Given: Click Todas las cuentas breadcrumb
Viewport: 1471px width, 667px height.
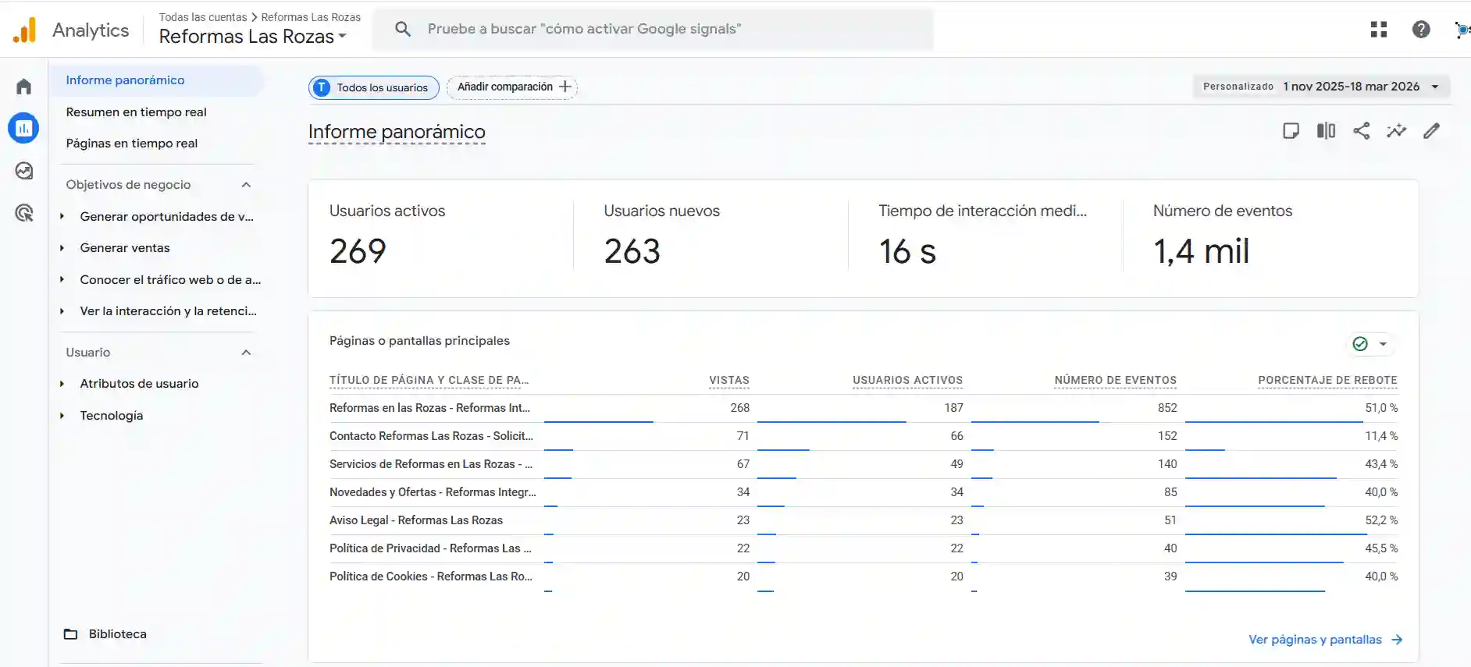Looking at the screenshot, I should [x=202, y=17].
